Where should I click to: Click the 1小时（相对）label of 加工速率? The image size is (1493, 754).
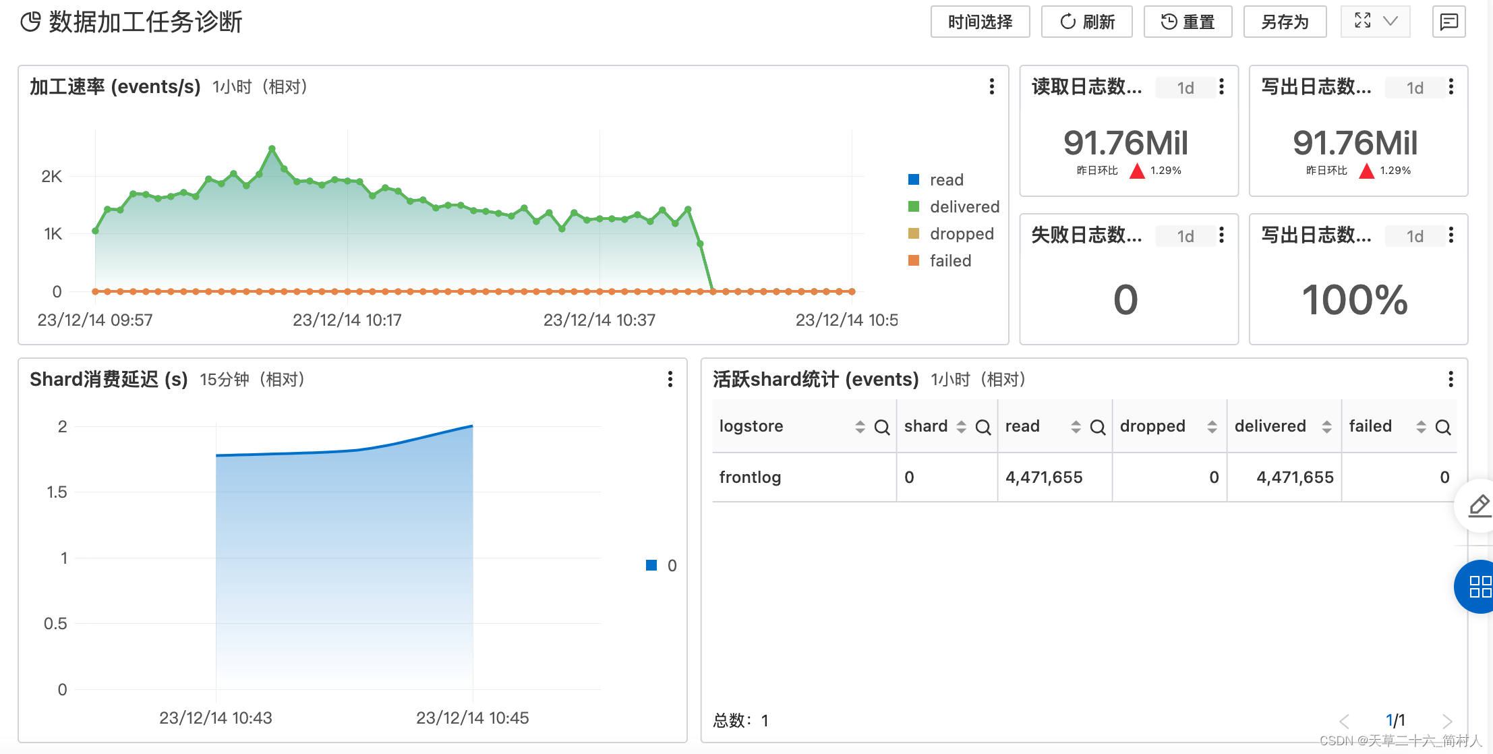point(262,87)
